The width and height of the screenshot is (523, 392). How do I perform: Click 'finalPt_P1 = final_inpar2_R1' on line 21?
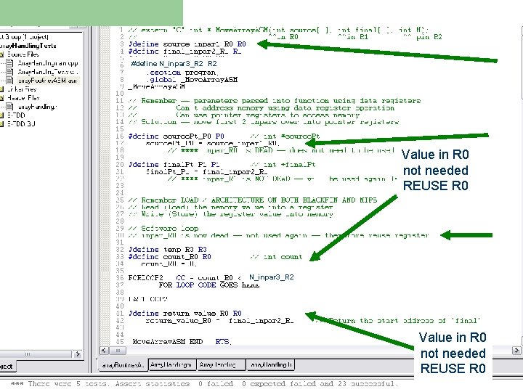(206, 172)
